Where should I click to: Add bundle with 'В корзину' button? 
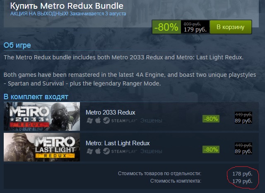coord(231,27)
